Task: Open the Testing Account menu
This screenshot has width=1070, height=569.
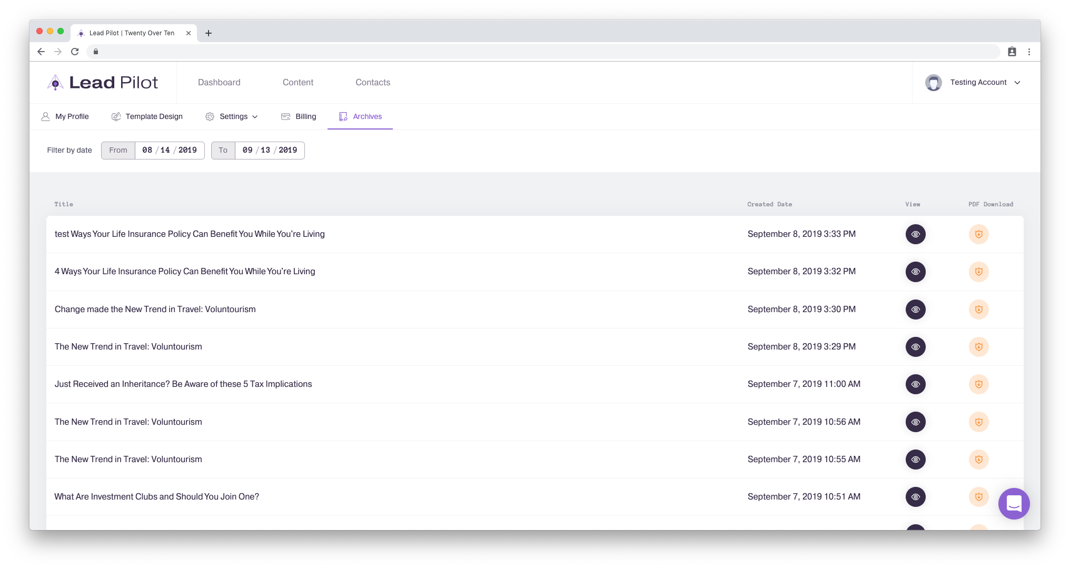Action: pyautogui.click(x=973, y=83)
